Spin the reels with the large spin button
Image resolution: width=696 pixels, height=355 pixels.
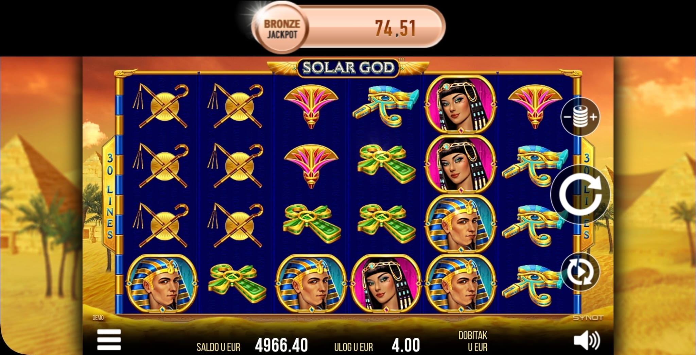coord(580,194)
